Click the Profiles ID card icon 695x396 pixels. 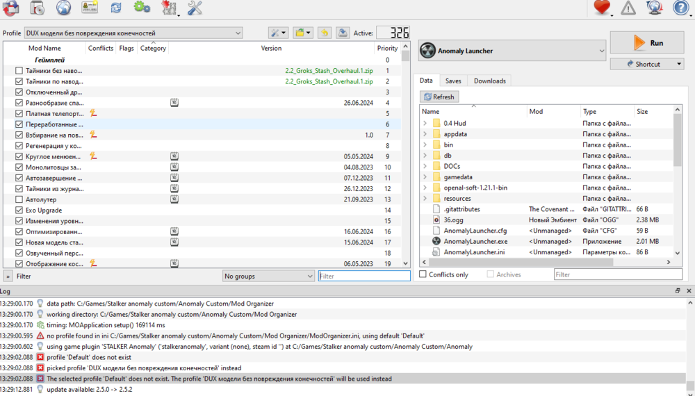click(x=90, y=8)
